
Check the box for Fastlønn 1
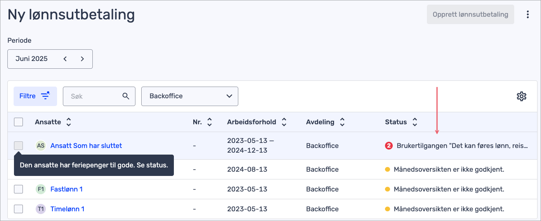click(18, 189)
